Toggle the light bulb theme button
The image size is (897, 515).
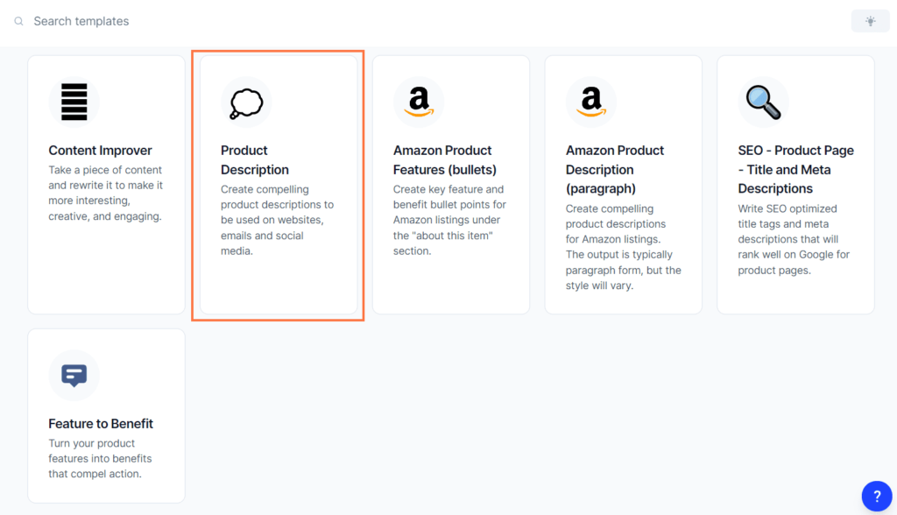870,21
